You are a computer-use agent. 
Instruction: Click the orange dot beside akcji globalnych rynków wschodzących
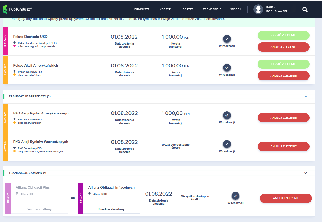pos(15,151)
